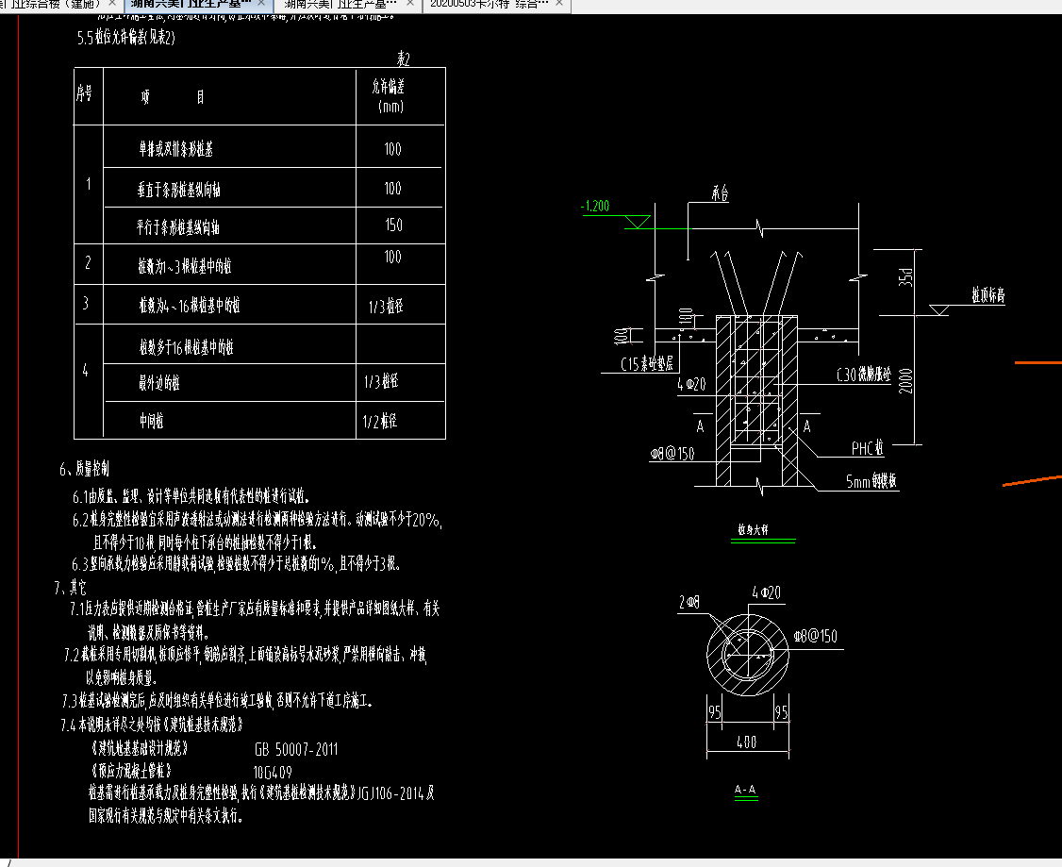Click the 中间桩 table row label
This screenshot has width=1062, height=867.
[x=152, y=422]
